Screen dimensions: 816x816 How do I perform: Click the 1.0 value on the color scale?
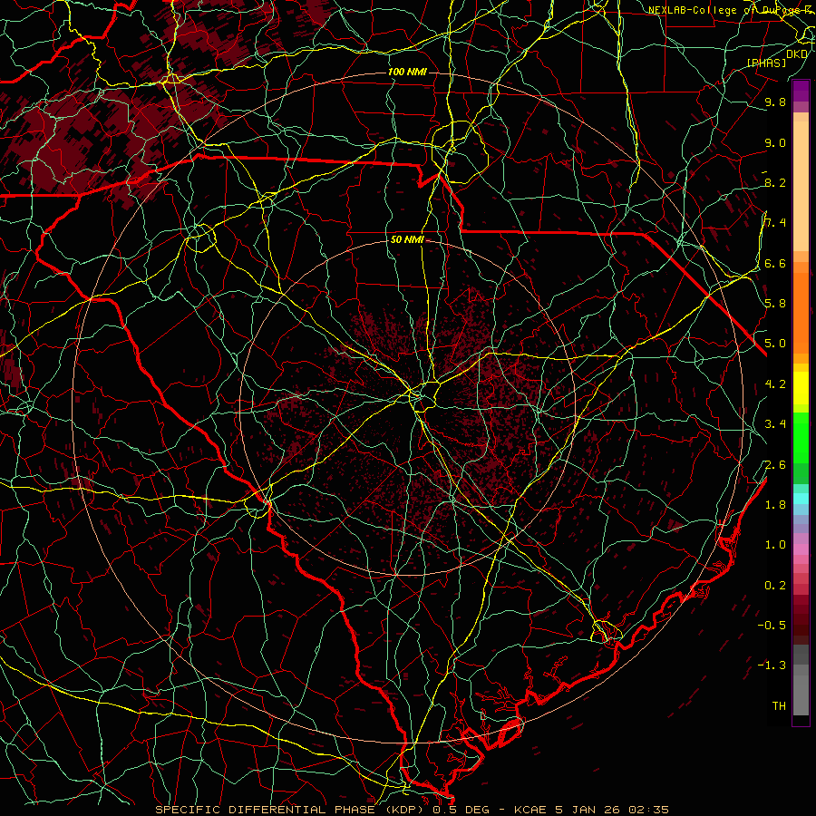pyautogui.click(x=775, y=545)
